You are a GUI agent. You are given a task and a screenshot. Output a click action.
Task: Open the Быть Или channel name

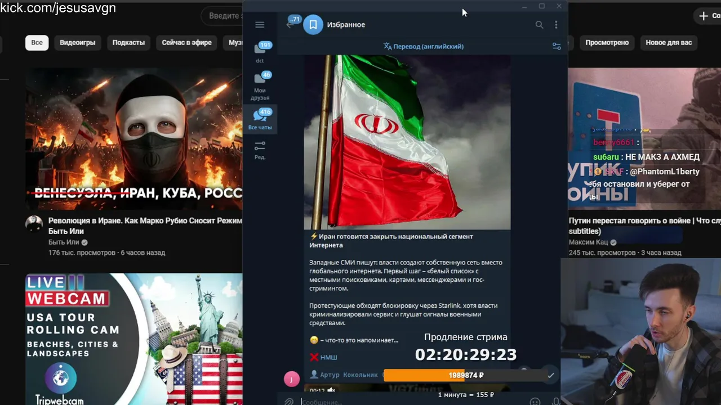click(x=64, y=242)
